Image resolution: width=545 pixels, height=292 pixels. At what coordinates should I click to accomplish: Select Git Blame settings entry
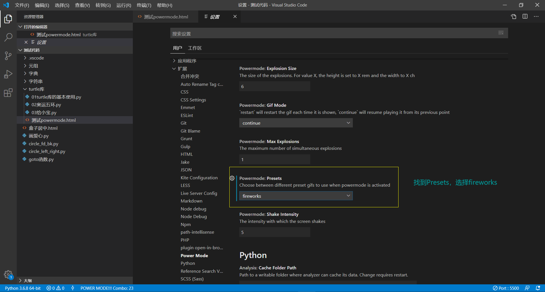190,131
